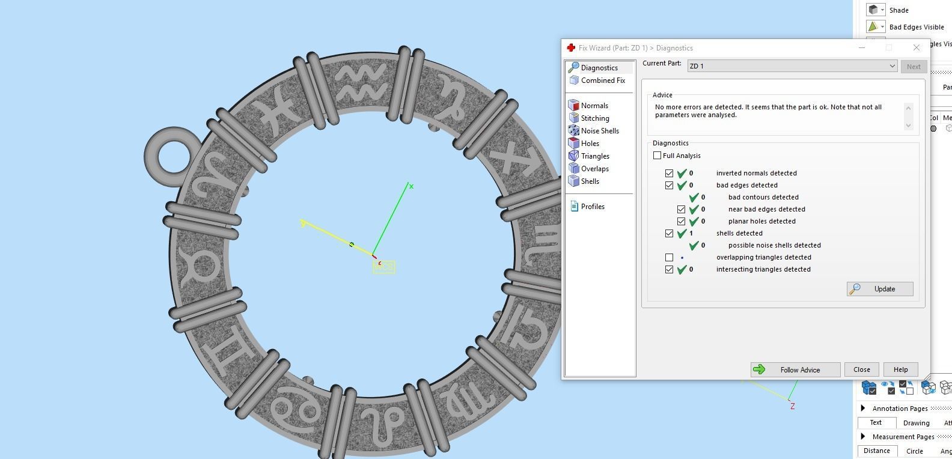Select the Circle measurement tab
Screen dimensions: 952x459
coord(915,451)
